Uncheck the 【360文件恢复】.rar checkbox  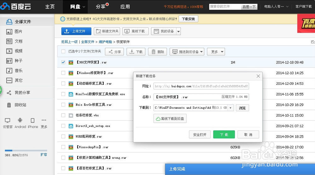(63, 62)
